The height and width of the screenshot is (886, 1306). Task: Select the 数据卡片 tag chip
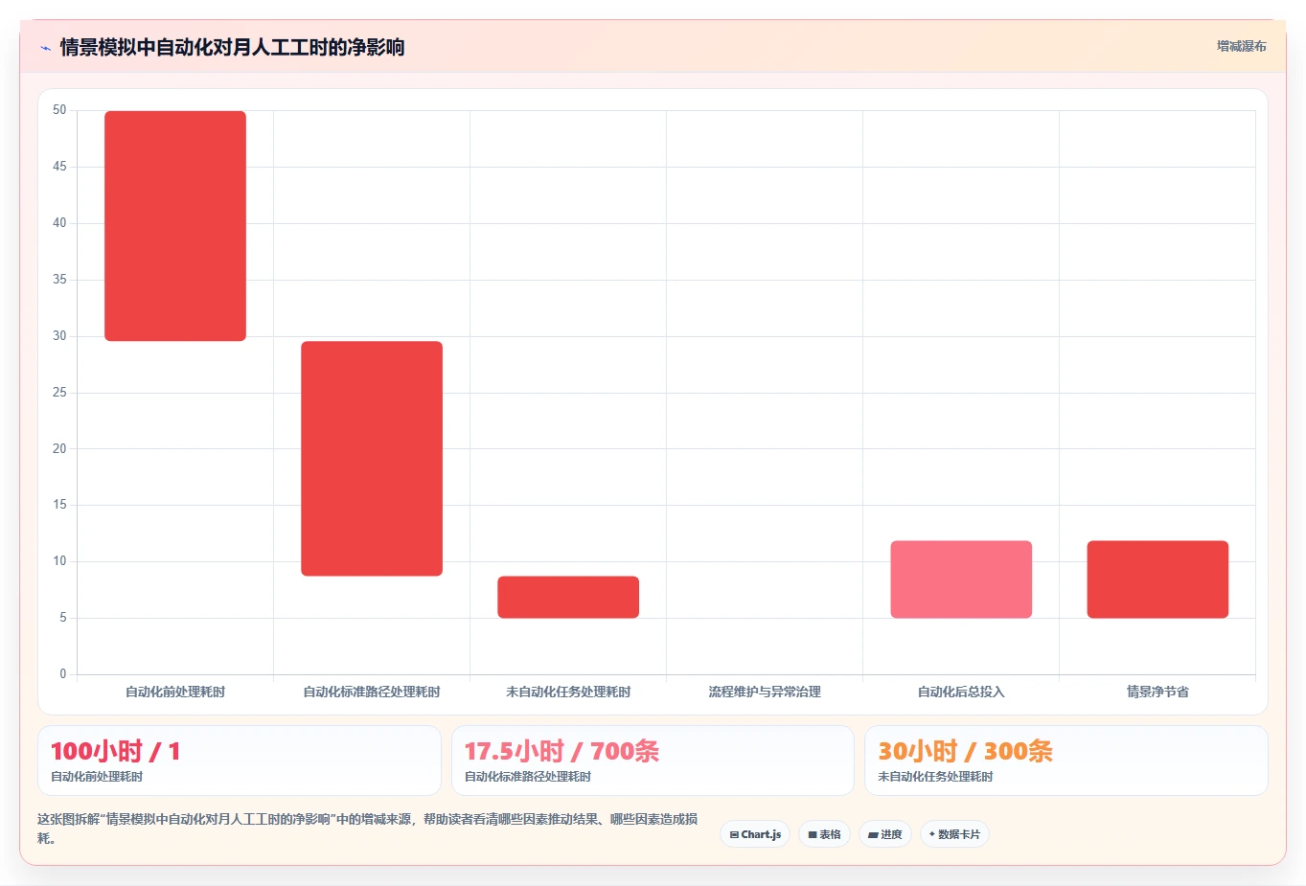pos(954,834)
